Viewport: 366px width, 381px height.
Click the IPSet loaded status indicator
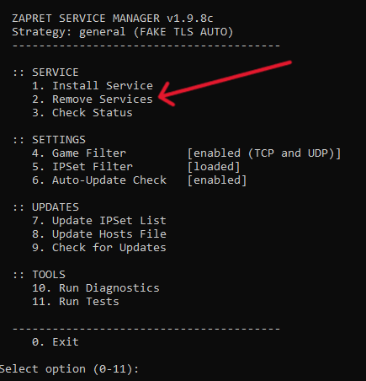(214, 166)
